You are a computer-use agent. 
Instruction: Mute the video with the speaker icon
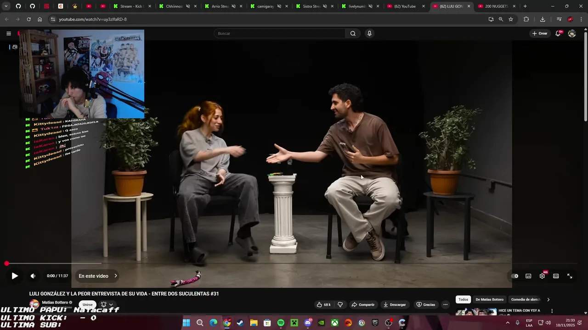coord(33,276)
